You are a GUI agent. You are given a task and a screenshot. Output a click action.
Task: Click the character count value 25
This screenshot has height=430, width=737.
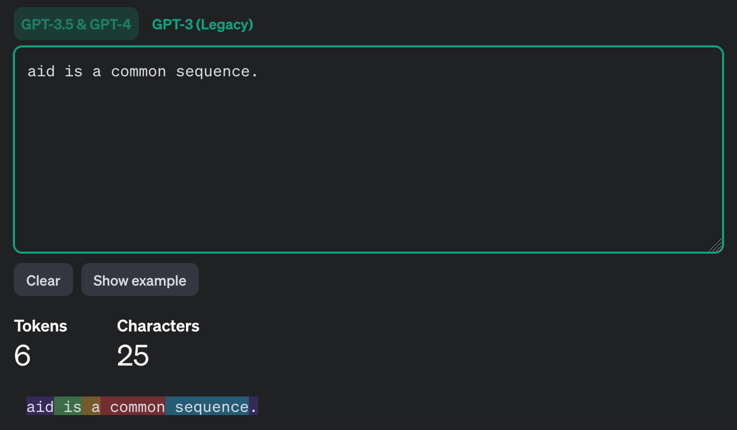click(x=133, y=355)
